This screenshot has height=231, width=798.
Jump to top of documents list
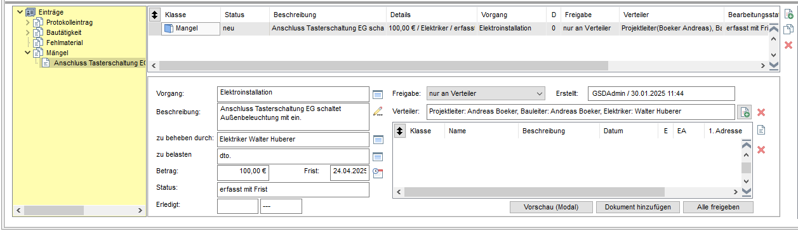[747, 145]
